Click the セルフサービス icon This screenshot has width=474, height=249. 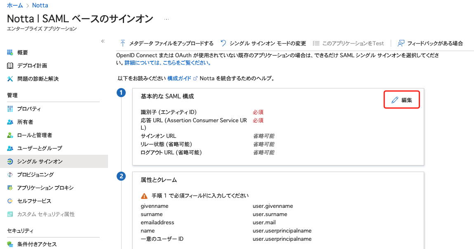point(10,201)
